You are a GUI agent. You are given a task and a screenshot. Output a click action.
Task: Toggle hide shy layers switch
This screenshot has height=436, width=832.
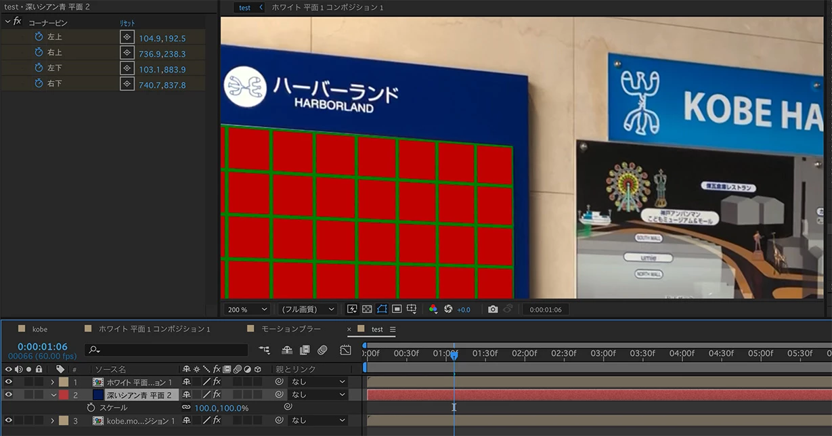[x=287, y=350]
